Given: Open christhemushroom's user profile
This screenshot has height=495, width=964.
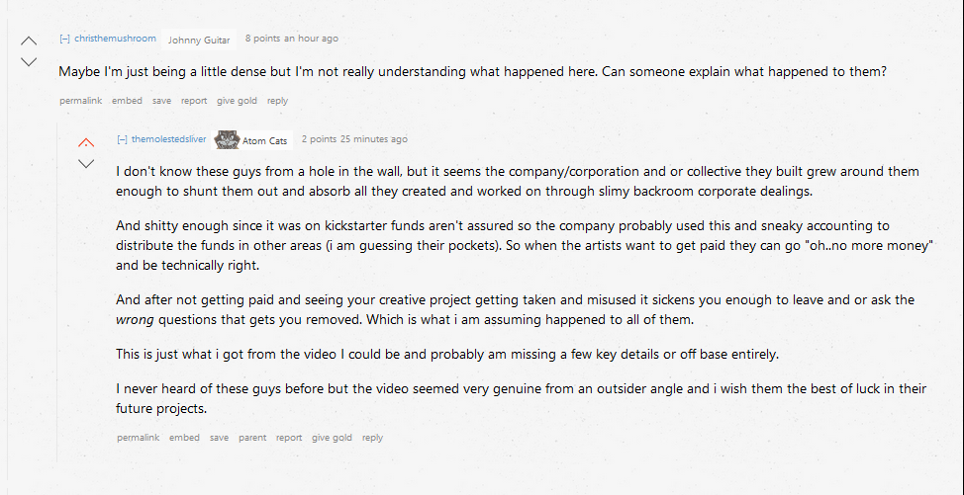Looking at the screenshot, I should coord(116,38).
